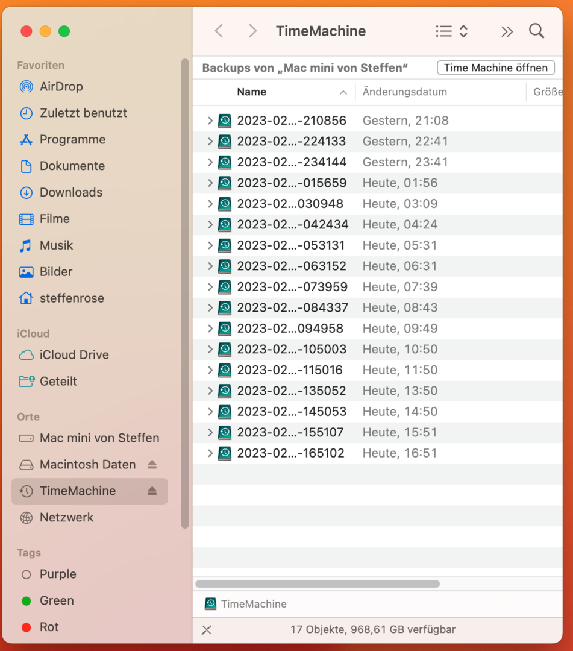This screenshot has height=651, width=573.
Task: Expand backup 2023-02...-042434
Action: click(210, 224)
